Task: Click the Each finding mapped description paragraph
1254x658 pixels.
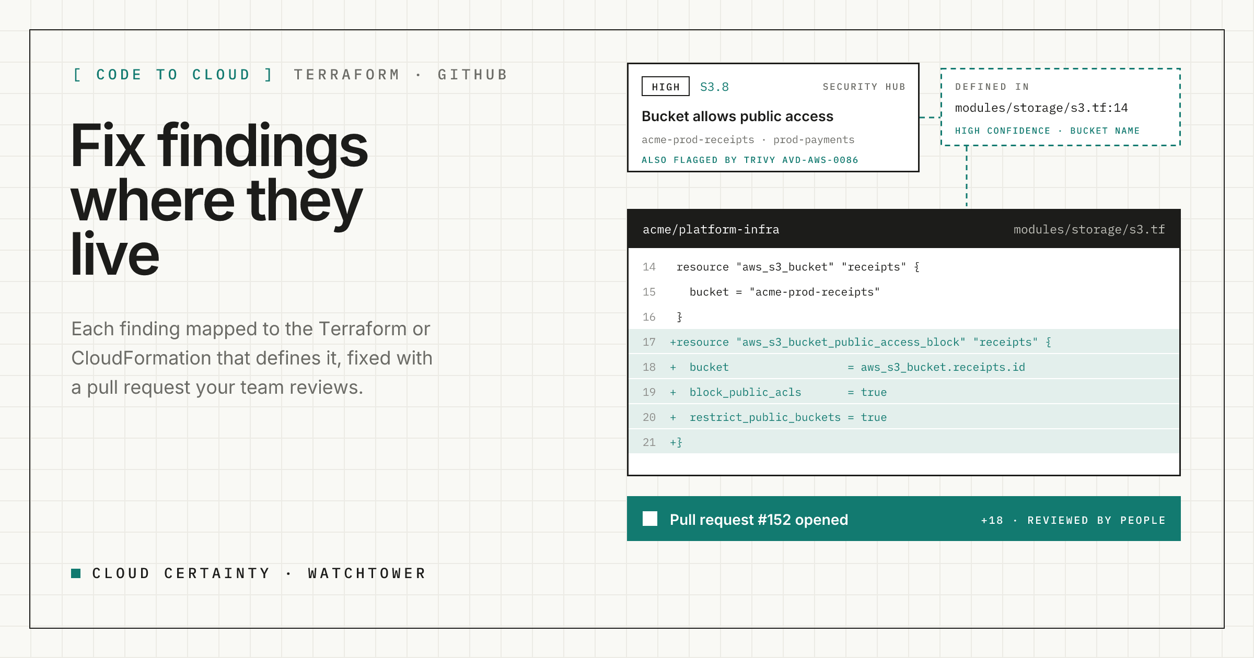Action: pos(252,358)
